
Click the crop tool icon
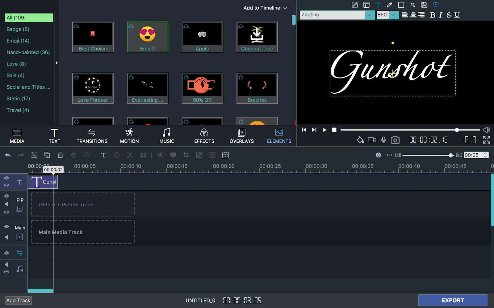[186, 155]
